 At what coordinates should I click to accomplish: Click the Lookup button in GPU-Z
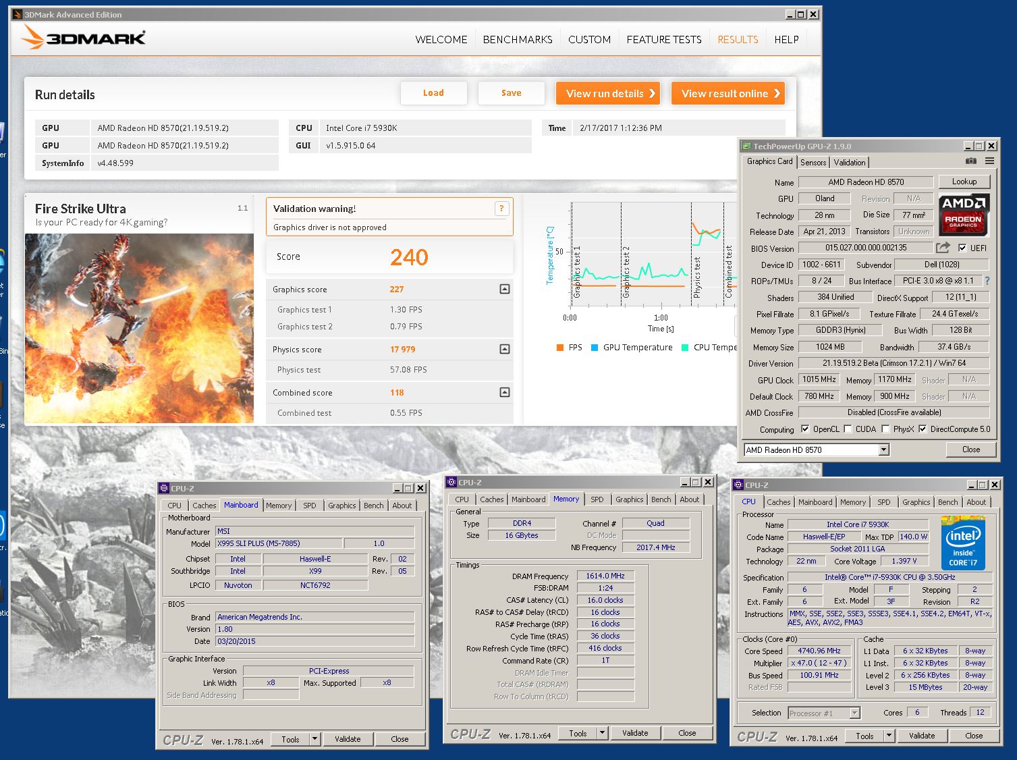coord(964,182)
